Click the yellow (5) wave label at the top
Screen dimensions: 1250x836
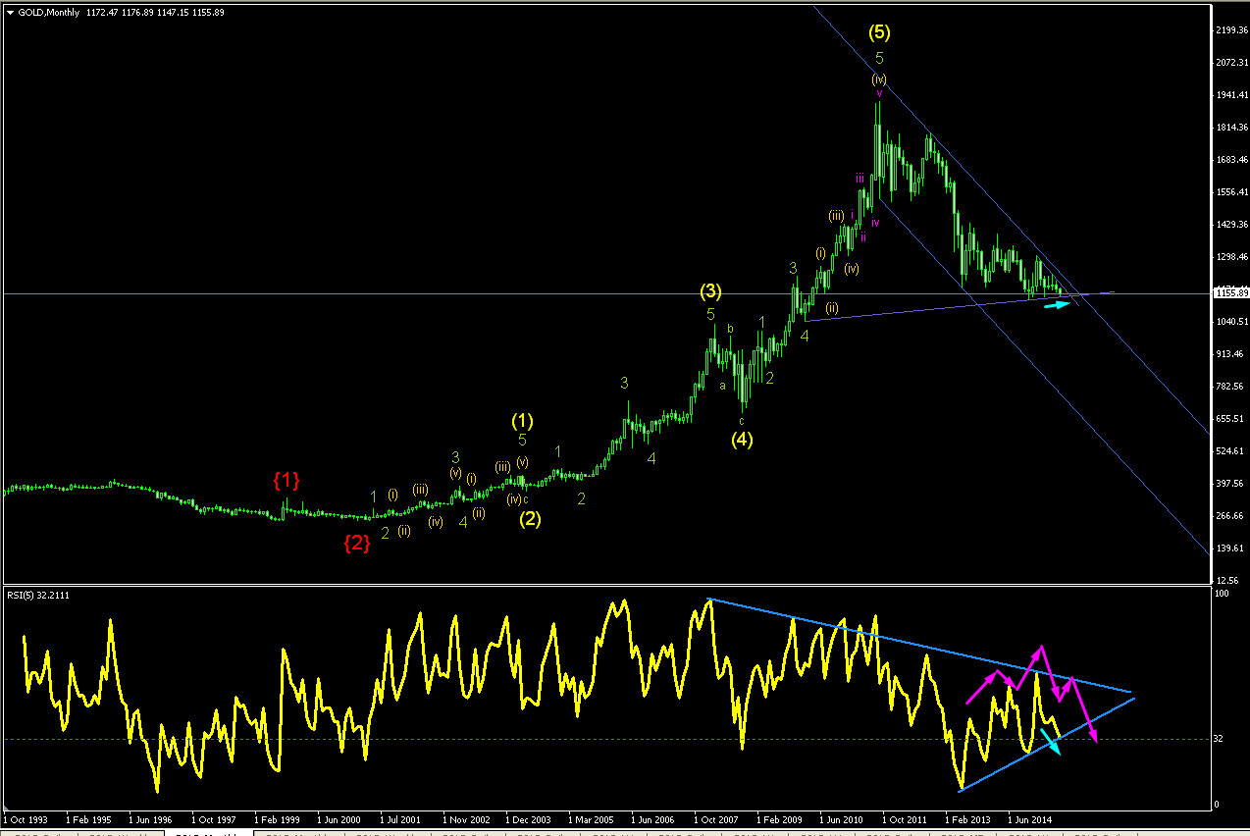pyautogui.click(x=879, y=32)
